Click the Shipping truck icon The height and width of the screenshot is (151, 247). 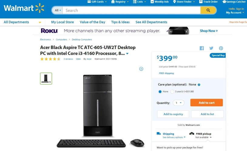[x=159, y=133]
